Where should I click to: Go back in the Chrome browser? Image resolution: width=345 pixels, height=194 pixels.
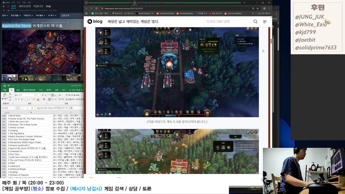pyautogui.click(x=87, y=8)
